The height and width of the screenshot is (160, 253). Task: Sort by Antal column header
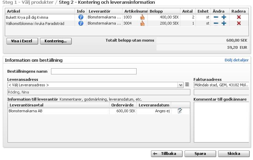click(x=188, y=11)
